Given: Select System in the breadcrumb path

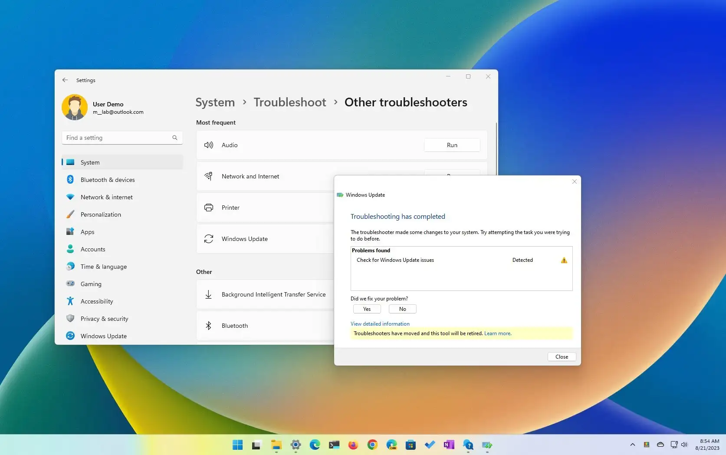Looking at the screenshot, I should [215, 102].
